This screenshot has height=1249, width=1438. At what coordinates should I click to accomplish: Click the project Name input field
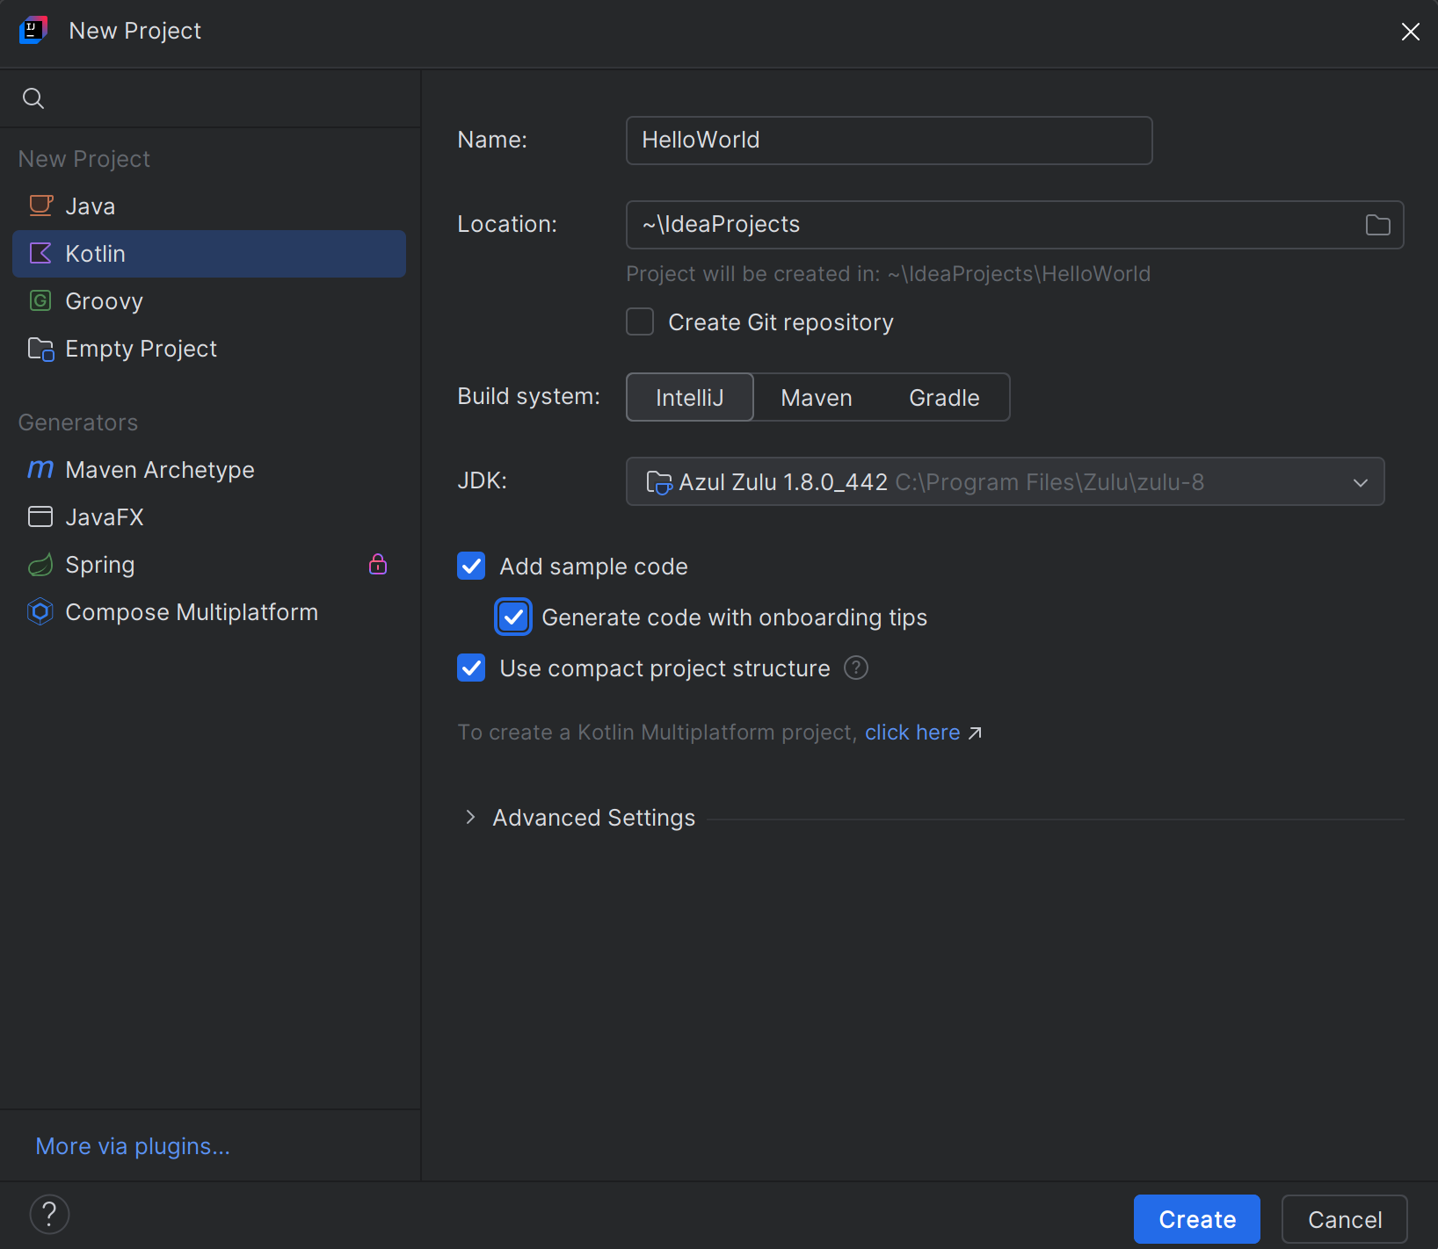[888, 140]
